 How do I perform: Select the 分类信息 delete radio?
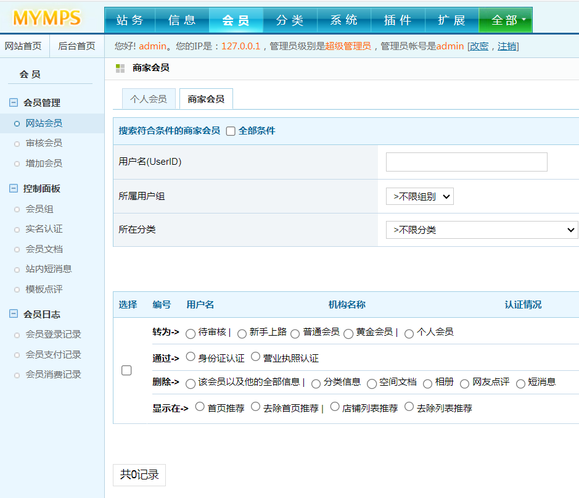pyautogui.click(x=316, y=384)
